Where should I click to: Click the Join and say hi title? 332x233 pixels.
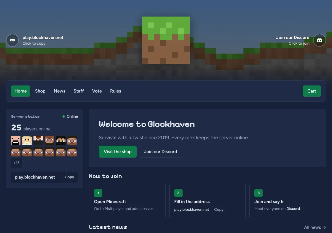[x=269, y=202]
